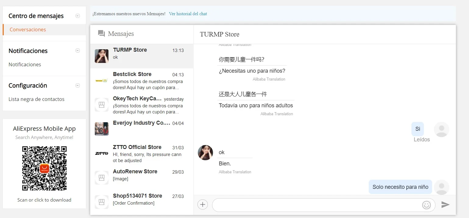Screen dimensions: 469x218
Task: Click AliExpress Mobile App heading
Action: [x=44, y=129]
